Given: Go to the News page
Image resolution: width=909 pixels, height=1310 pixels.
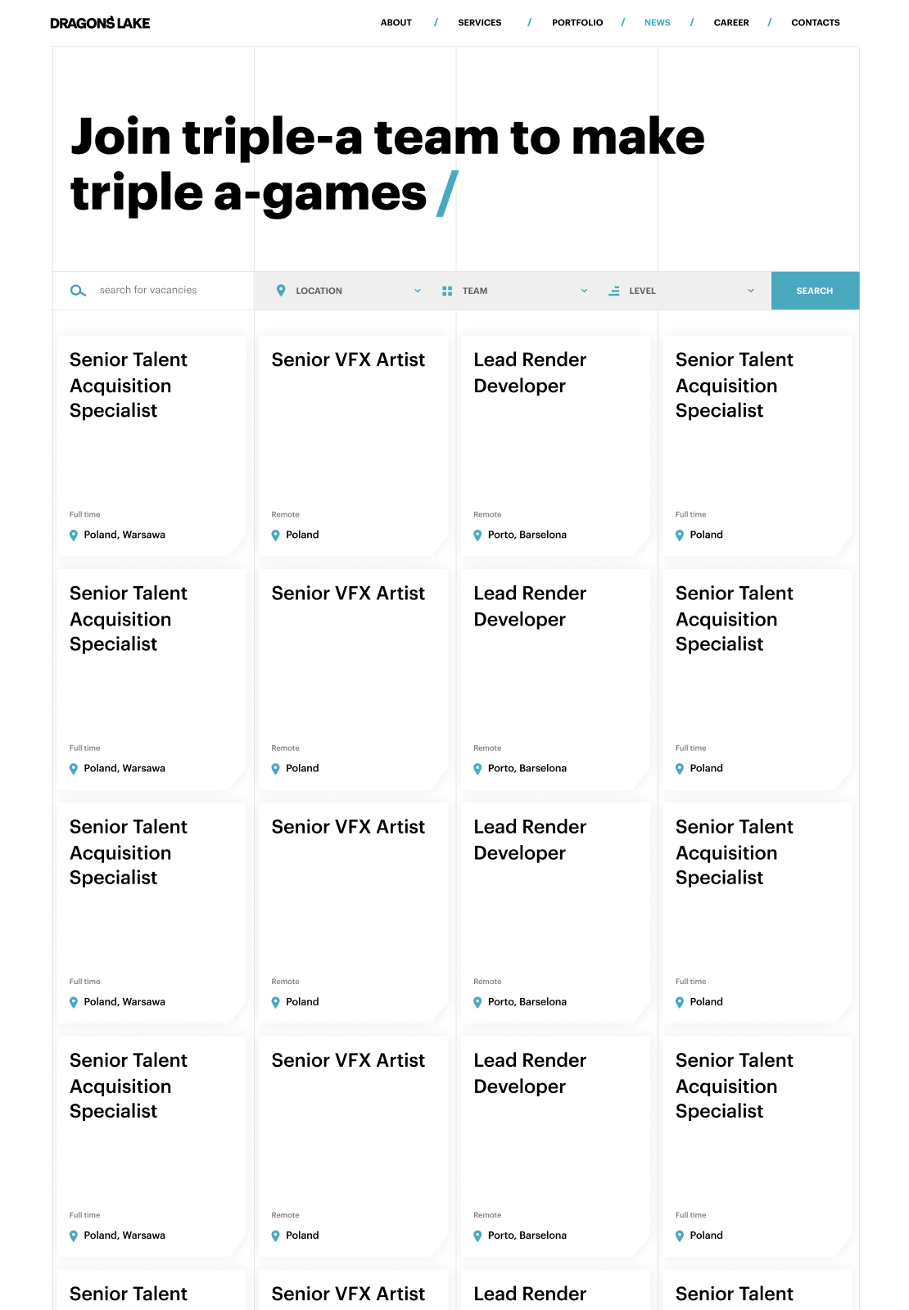Looking at the screenshot, I should (658, 23).
